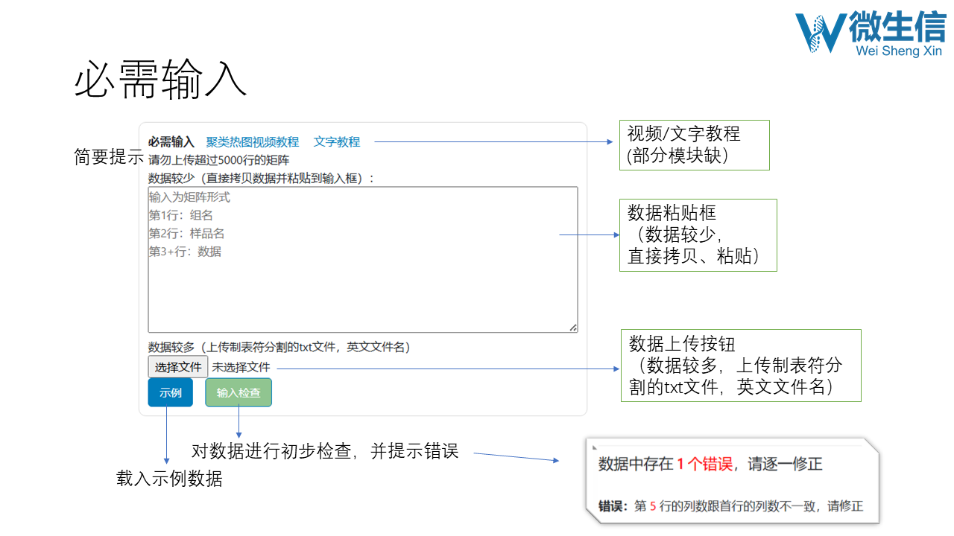Click the 数据上传按钮 annotation box
This screenshot has width=954, height=536.
pos(741,366)
